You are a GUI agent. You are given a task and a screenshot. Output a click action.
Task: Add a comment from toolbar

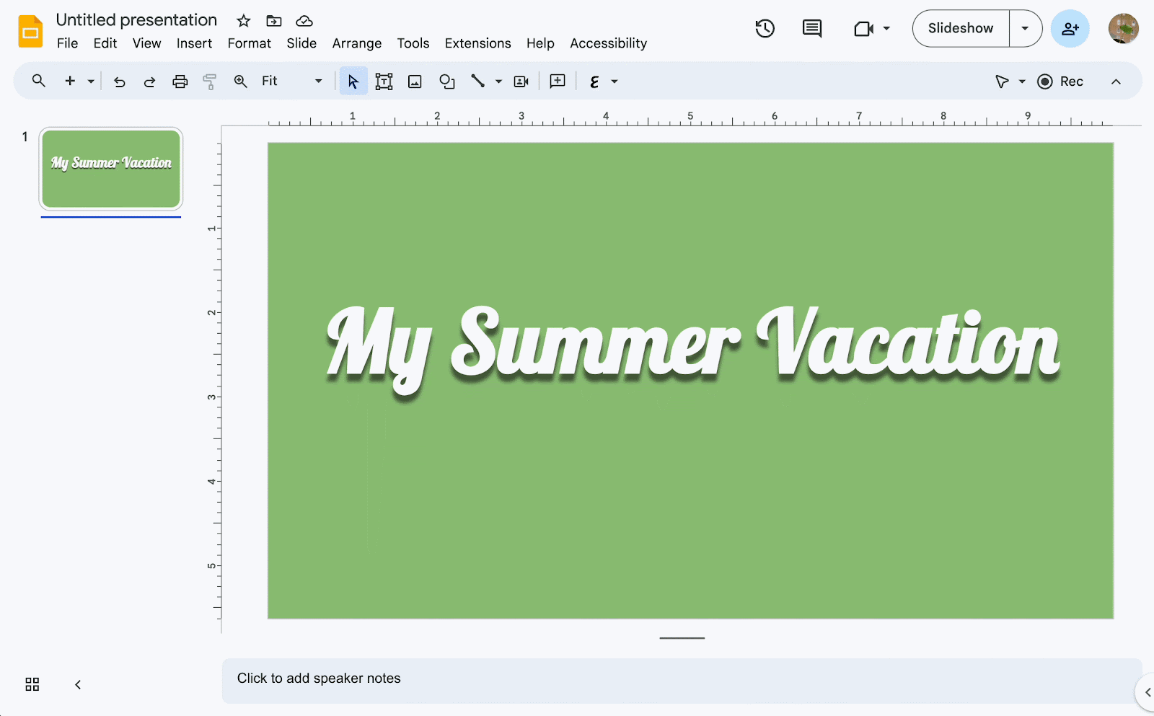click(x=558, y=81)
